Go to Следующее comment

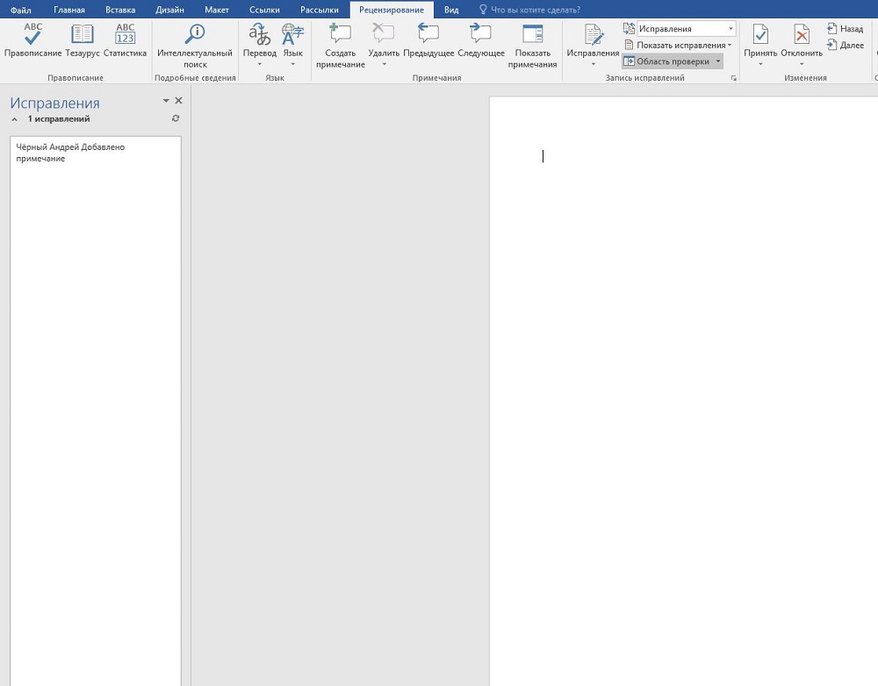click(481, 40)
